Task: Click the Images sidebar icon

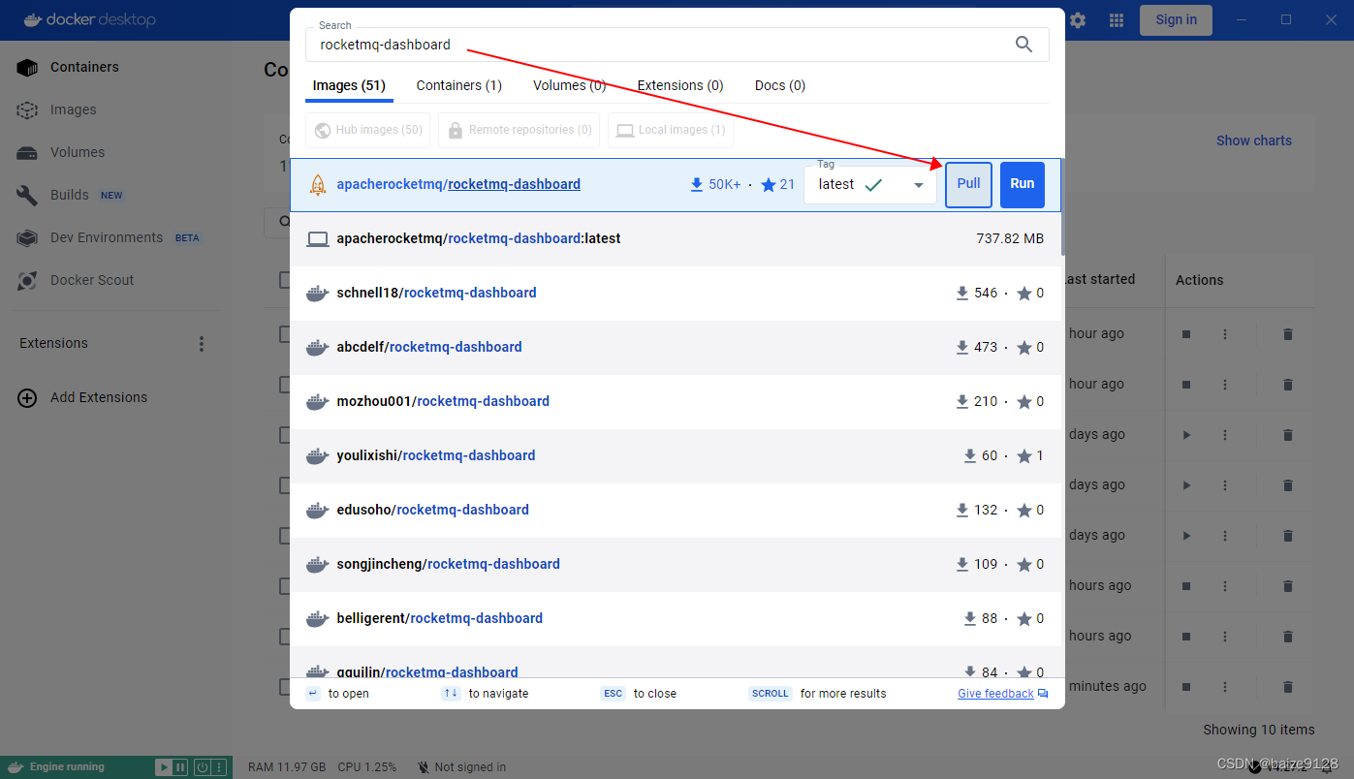Action: point(27,109)
